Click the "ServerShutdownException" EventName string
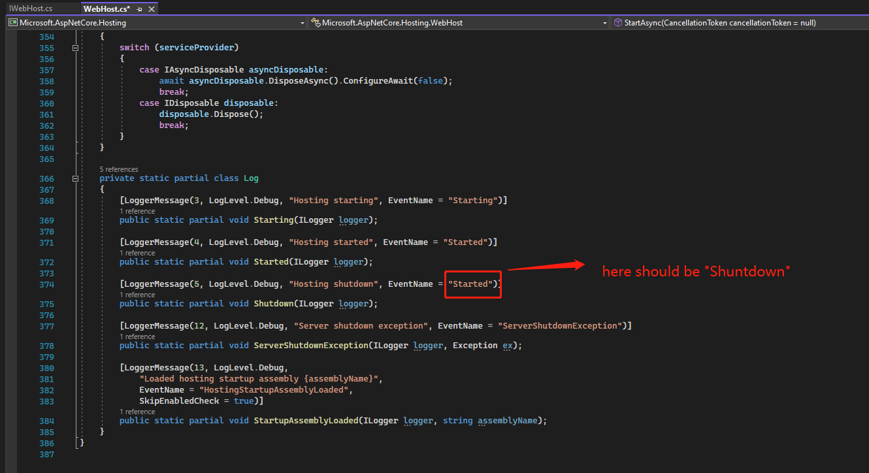The image size is (869, 473). coord(560,326)
